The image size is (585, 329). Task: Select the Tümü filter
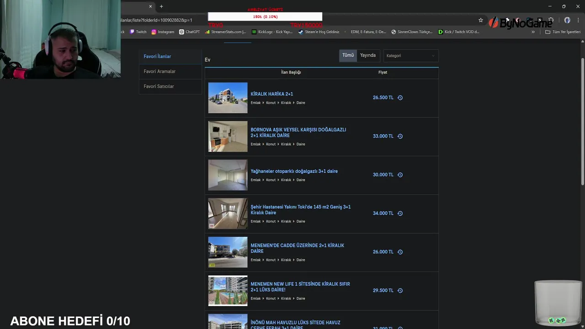pyautogui.click(x=348, y=55)
